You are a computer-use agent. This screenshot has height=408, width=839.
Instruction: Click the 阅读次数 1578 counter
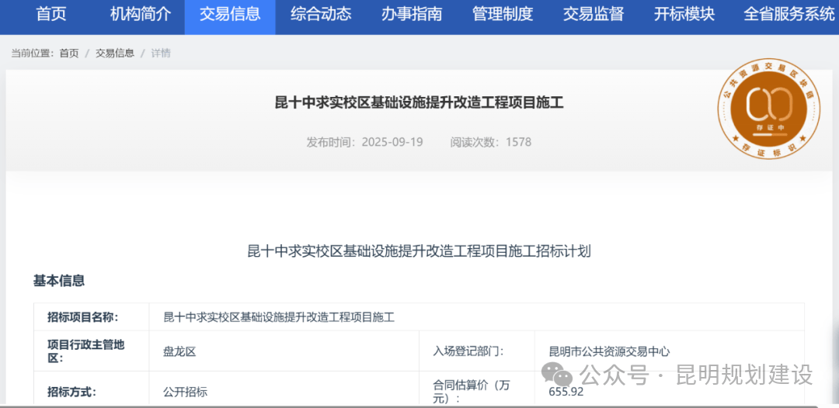[x=491, y=142]
